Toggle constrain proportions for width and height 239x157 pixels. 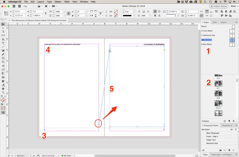tap(45, 14)
